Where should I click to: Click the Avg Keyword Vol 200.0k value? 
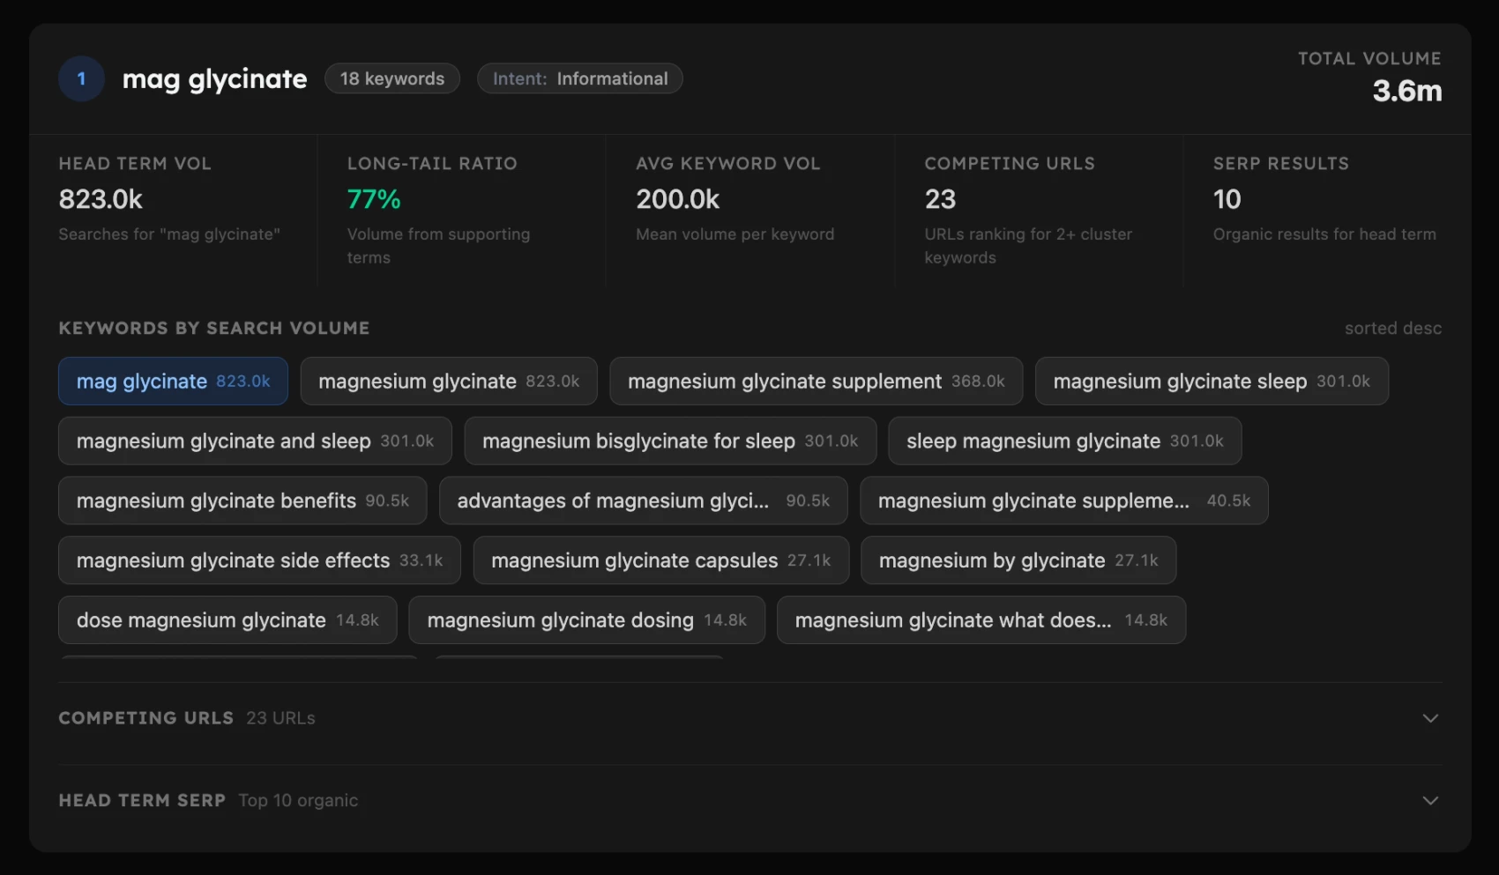(678, 199)
